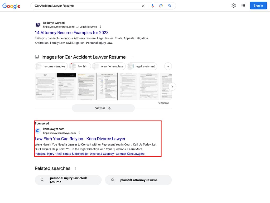Select the legal assistant filter chip
This screenshot has height=203, width=270.
(x=142, y=66)
